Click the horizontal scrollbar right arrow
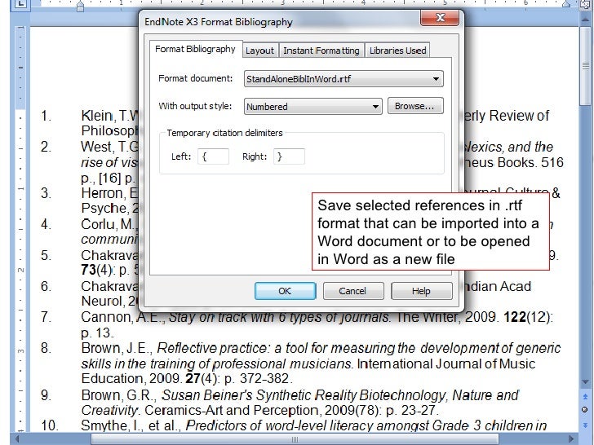The image size is (594, 445). [572, 439]
